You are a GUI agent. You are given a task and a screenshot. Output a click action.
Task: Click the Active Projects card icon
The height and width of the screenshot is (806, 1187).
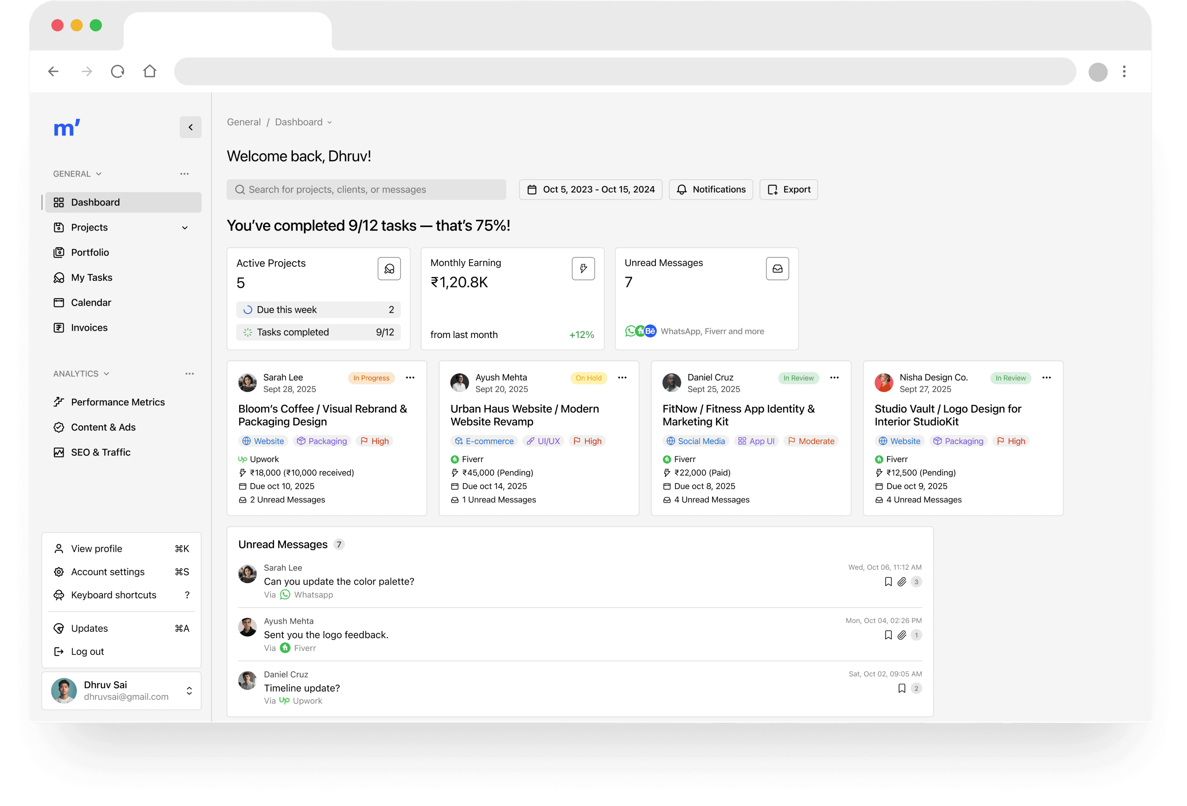pyautogui.click(x=389, y=268)
